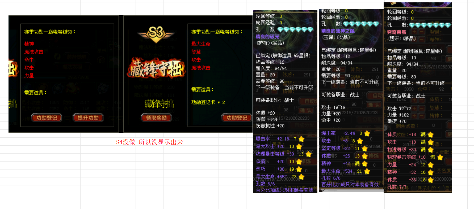Screen dimensions: 474x209
Task: Click the star beside 最大生命 +552
Action: coord(301,177)
